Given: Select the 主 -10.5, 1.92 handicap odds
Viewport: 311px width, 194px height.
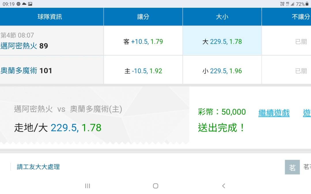Looking at the screenshot, I should (143, 71).
